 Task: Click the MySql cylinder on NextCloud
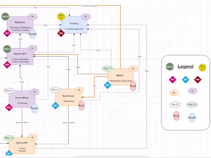pos(81,106)
